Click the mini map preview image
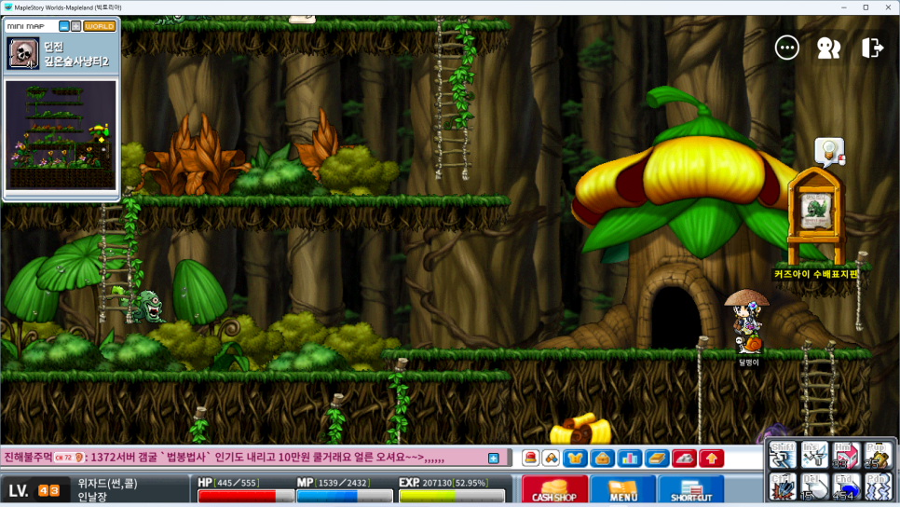900x507 pixels. tap(61, 135)
